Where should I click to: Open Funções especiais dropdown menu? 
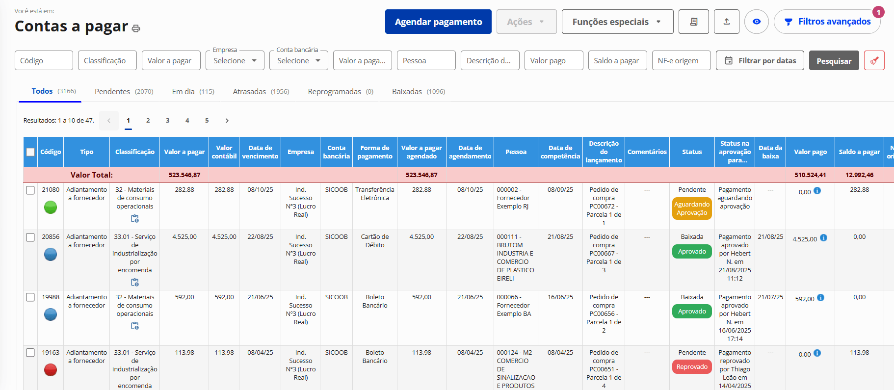pos(617,22)
